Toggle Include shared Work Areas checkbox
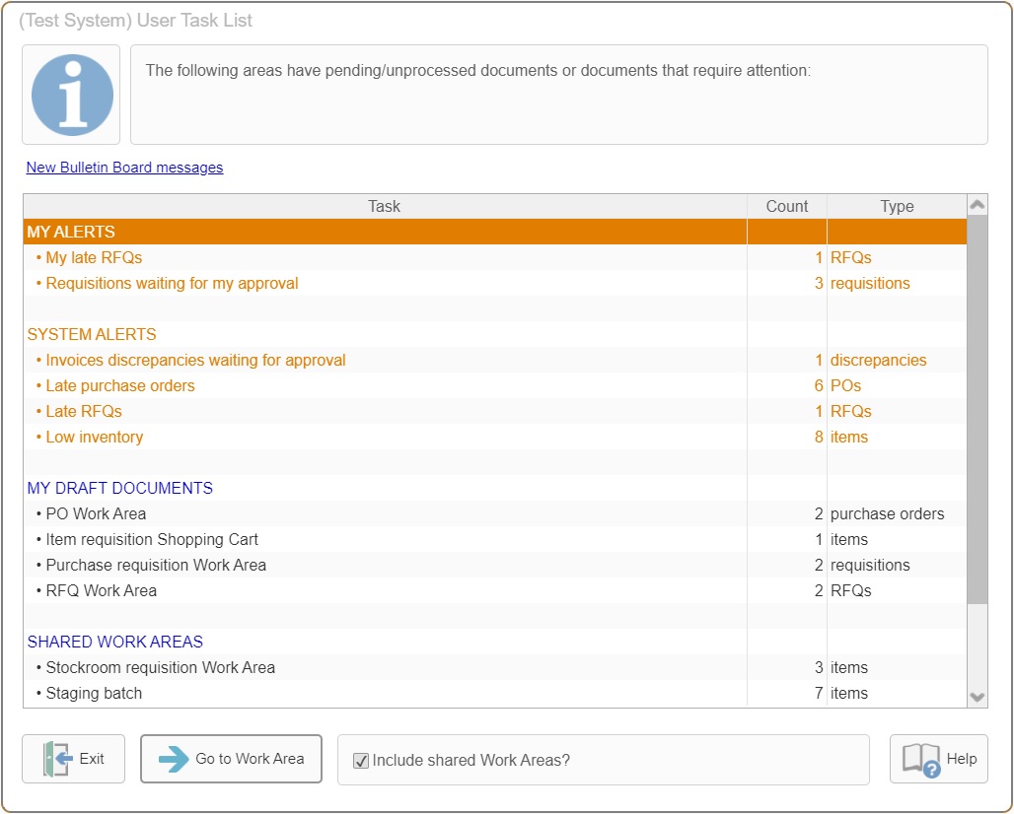 [x=361, y=761]
